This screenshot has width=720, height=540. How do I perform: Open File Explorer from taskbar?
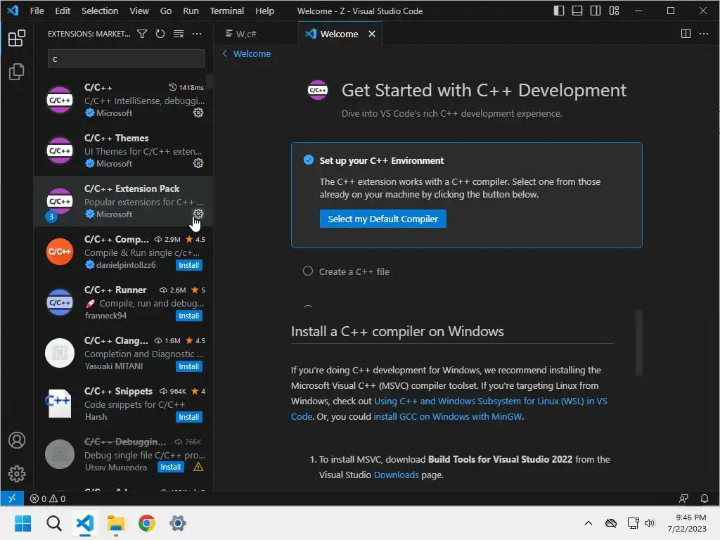(x=116, y=523)
